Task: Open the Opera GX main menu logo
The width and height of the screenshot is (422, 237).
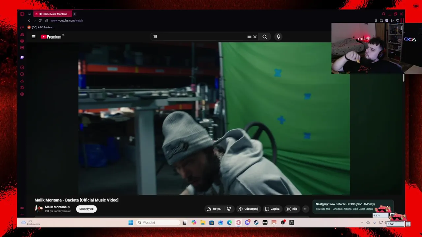Action: click(x=22, y=14)
